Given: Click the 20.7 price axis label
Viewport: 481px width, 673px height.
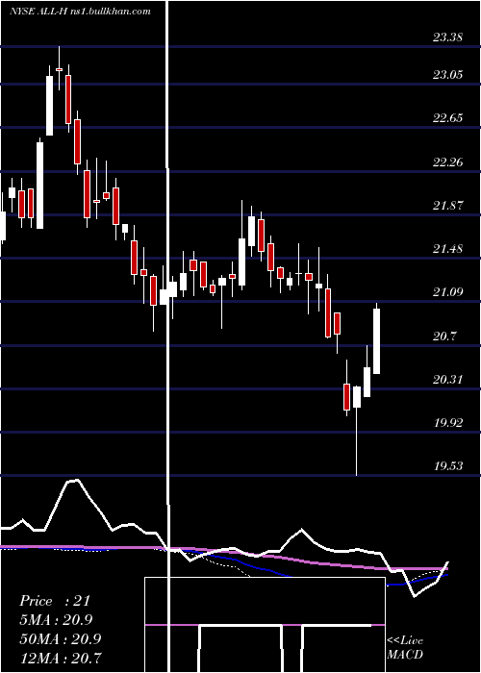Looking at the screenshot, I should 444,336.
